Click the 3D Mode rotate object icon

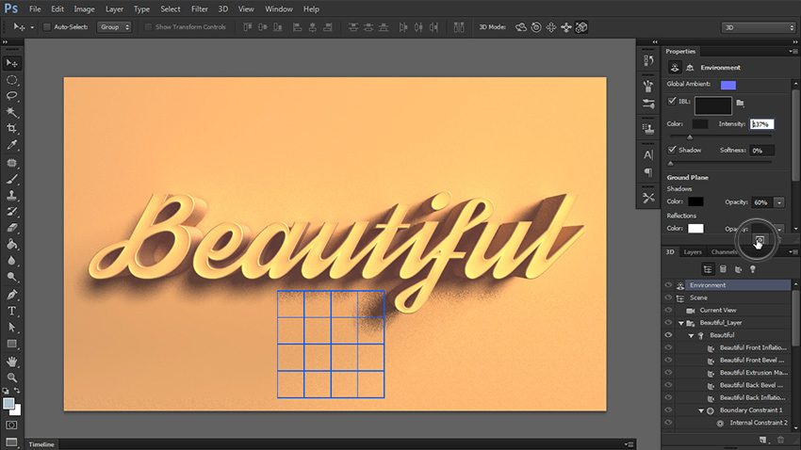[521, 27]
